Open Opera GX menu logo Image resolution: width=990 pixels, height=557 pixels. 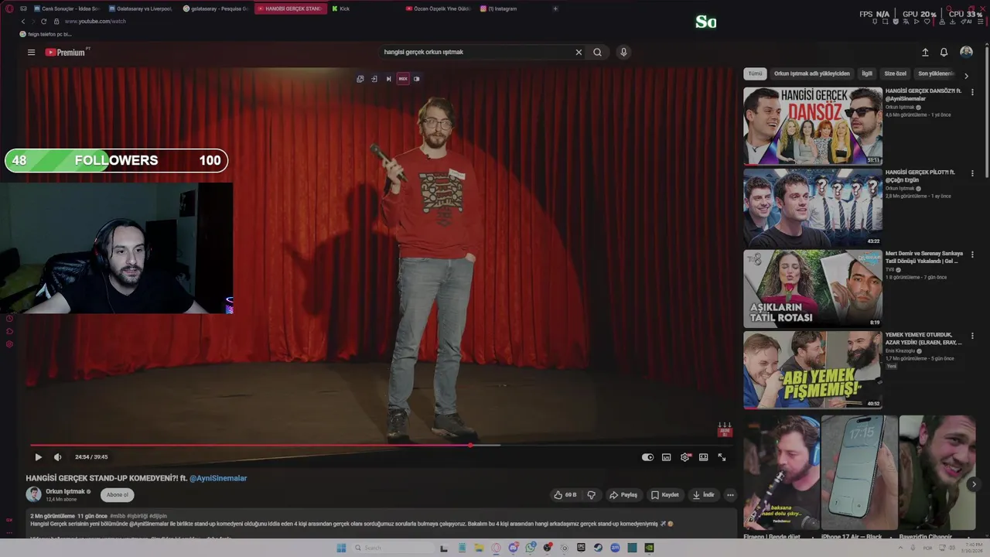[x=9, y=9]
